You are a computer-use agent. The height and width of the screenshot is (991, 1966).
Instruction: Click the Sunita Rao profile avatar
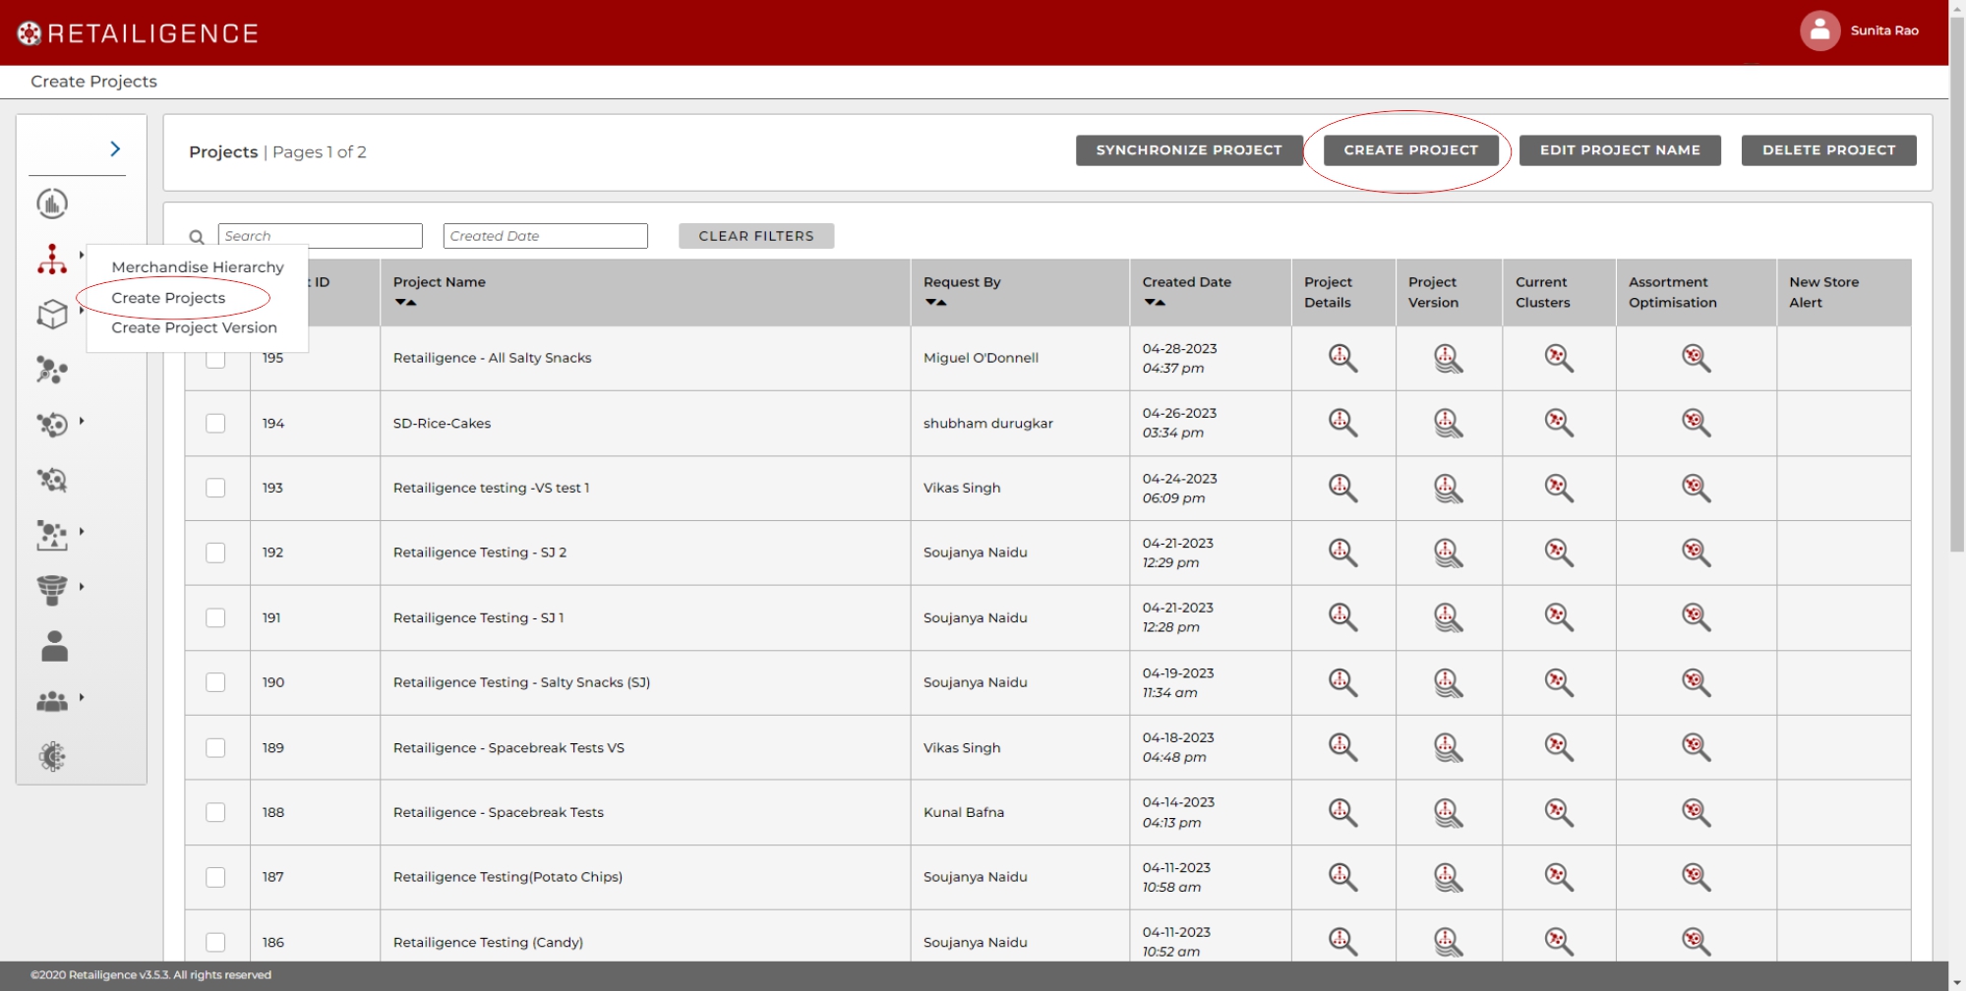[1819, 31]
